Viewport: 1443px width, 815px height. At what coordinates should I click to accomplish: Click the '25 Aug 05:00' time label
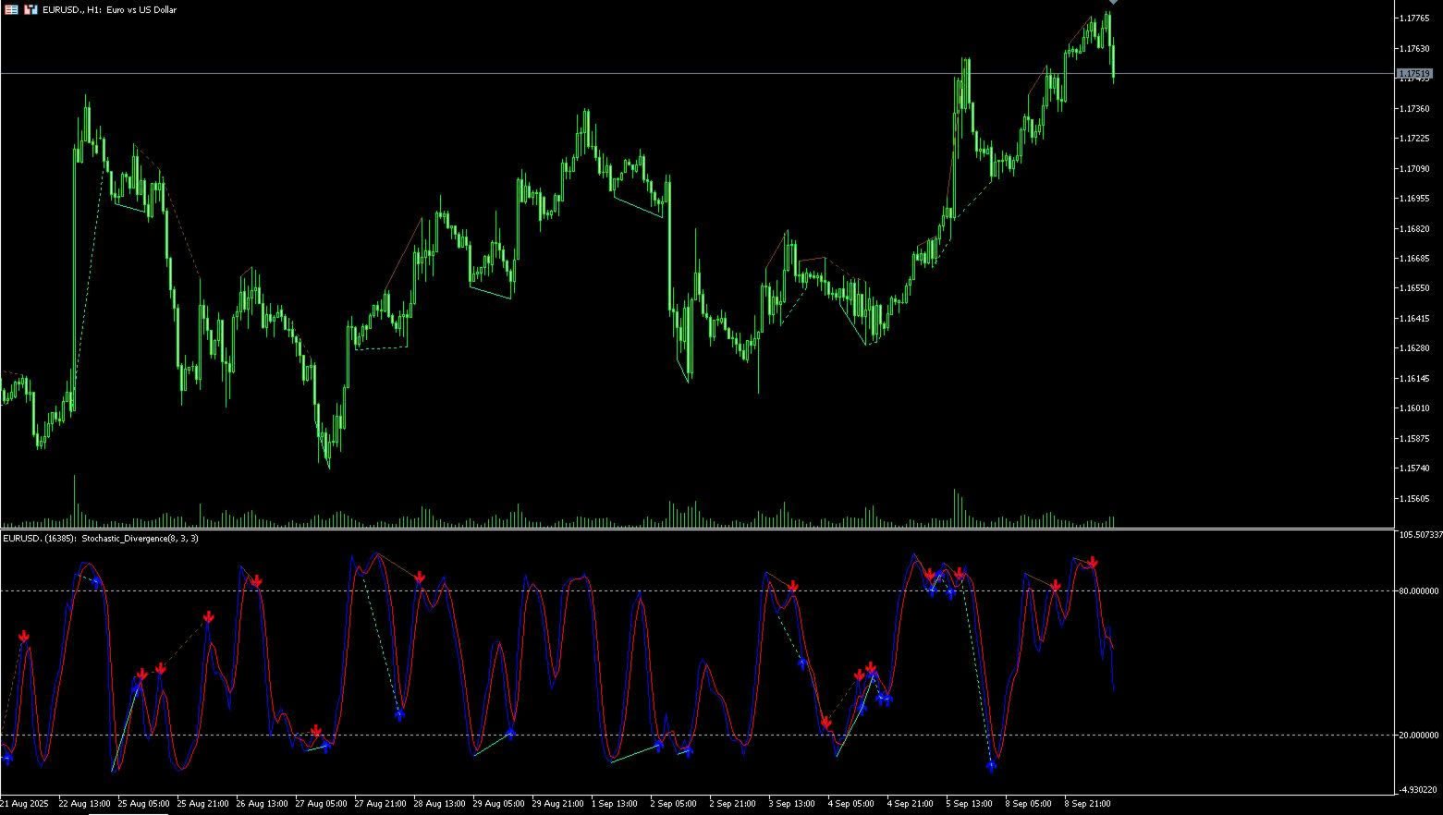144,804
